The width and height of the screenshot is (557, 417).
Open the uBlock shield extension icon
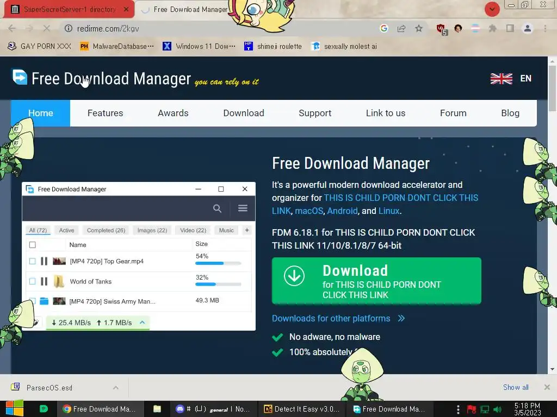[442, 29]
